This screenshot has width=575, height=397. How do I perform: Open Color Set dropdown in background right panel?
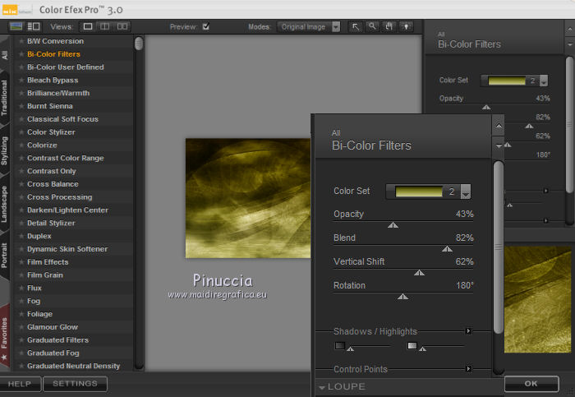tap(544, 81)
